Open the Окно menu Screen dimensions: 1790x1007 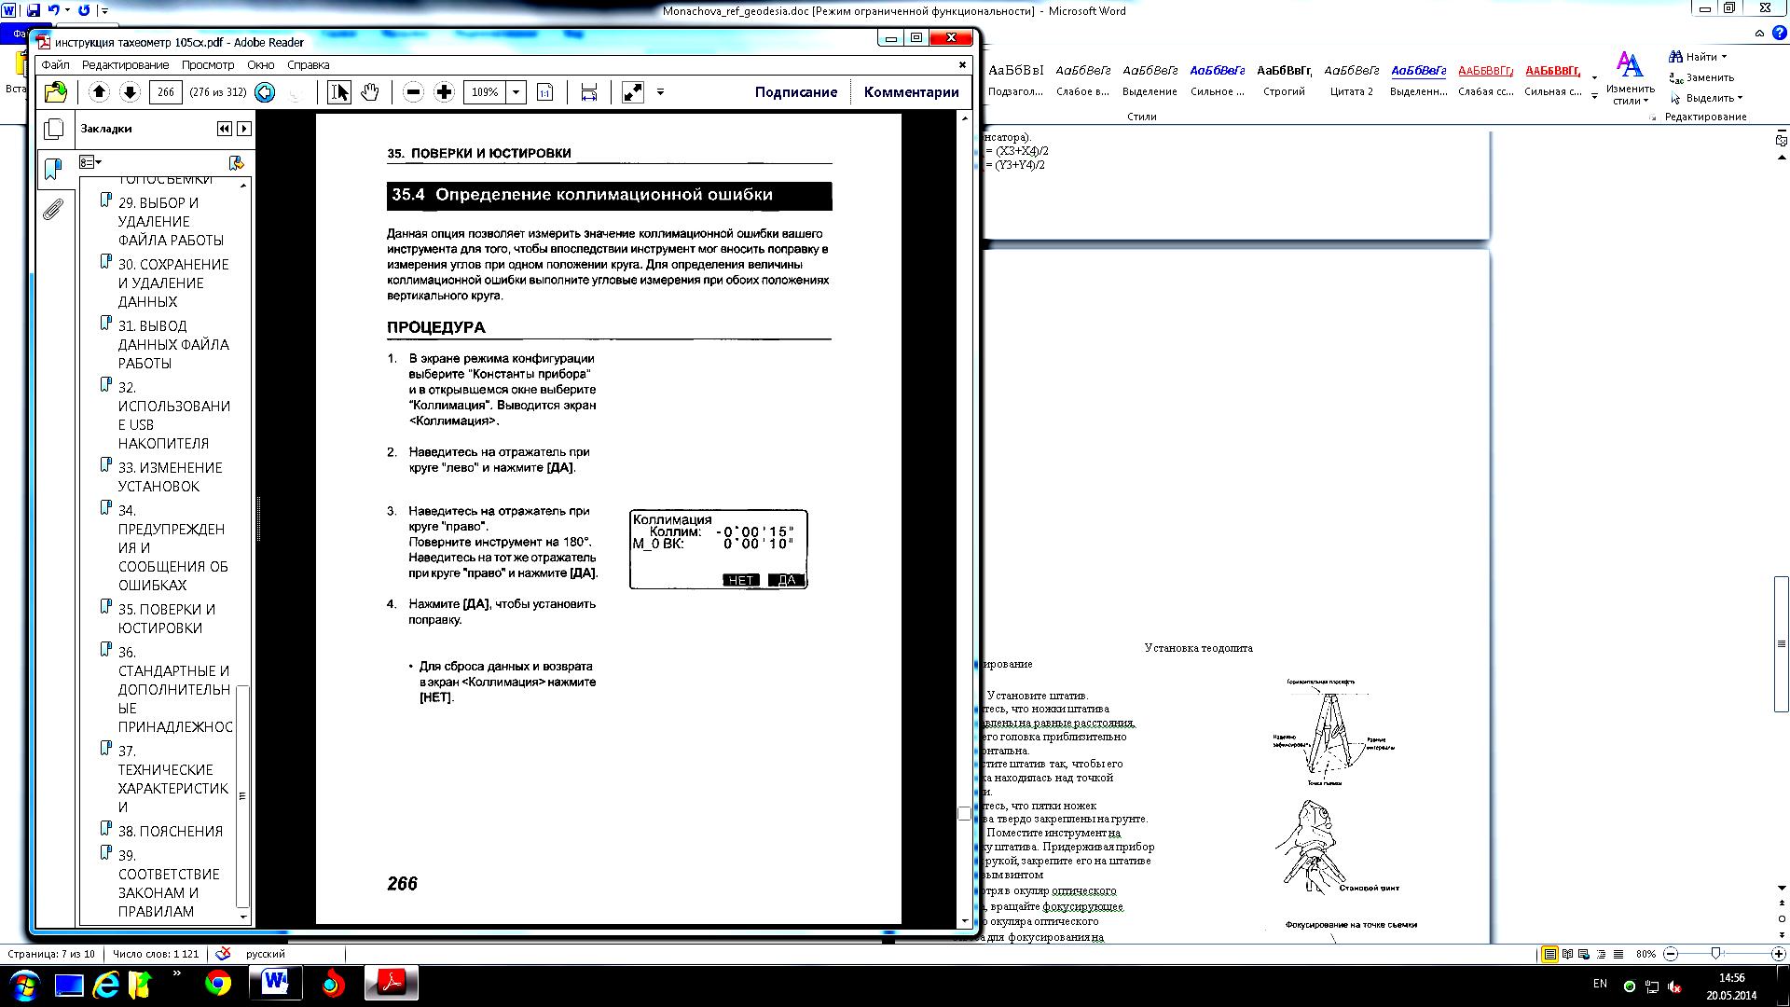(x=260, y=64)
